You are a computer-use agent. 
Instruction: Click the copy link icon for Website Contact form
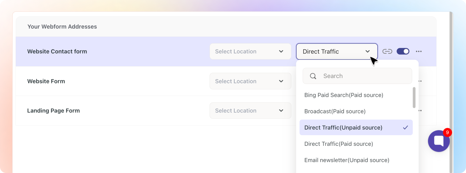click(x=387, y=51)
